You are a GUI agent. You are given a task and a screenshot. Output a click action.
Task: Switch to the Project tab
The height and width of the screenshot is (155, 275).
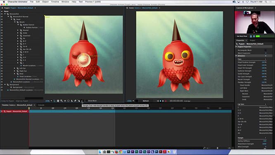coord(252,40)
